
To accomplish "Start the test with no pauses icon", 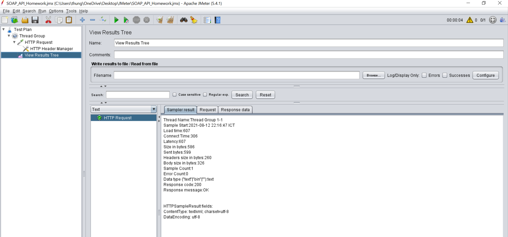I will click(x=126, y=20).
